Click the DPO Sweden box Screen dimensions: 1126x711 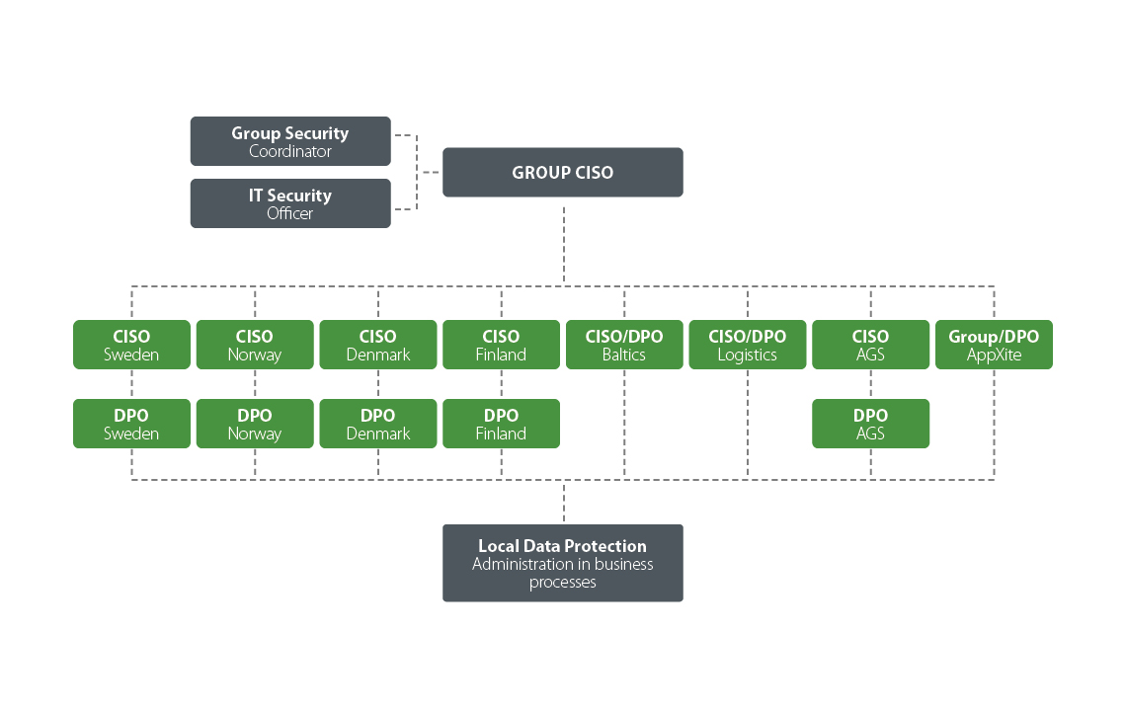coord(131,424)
